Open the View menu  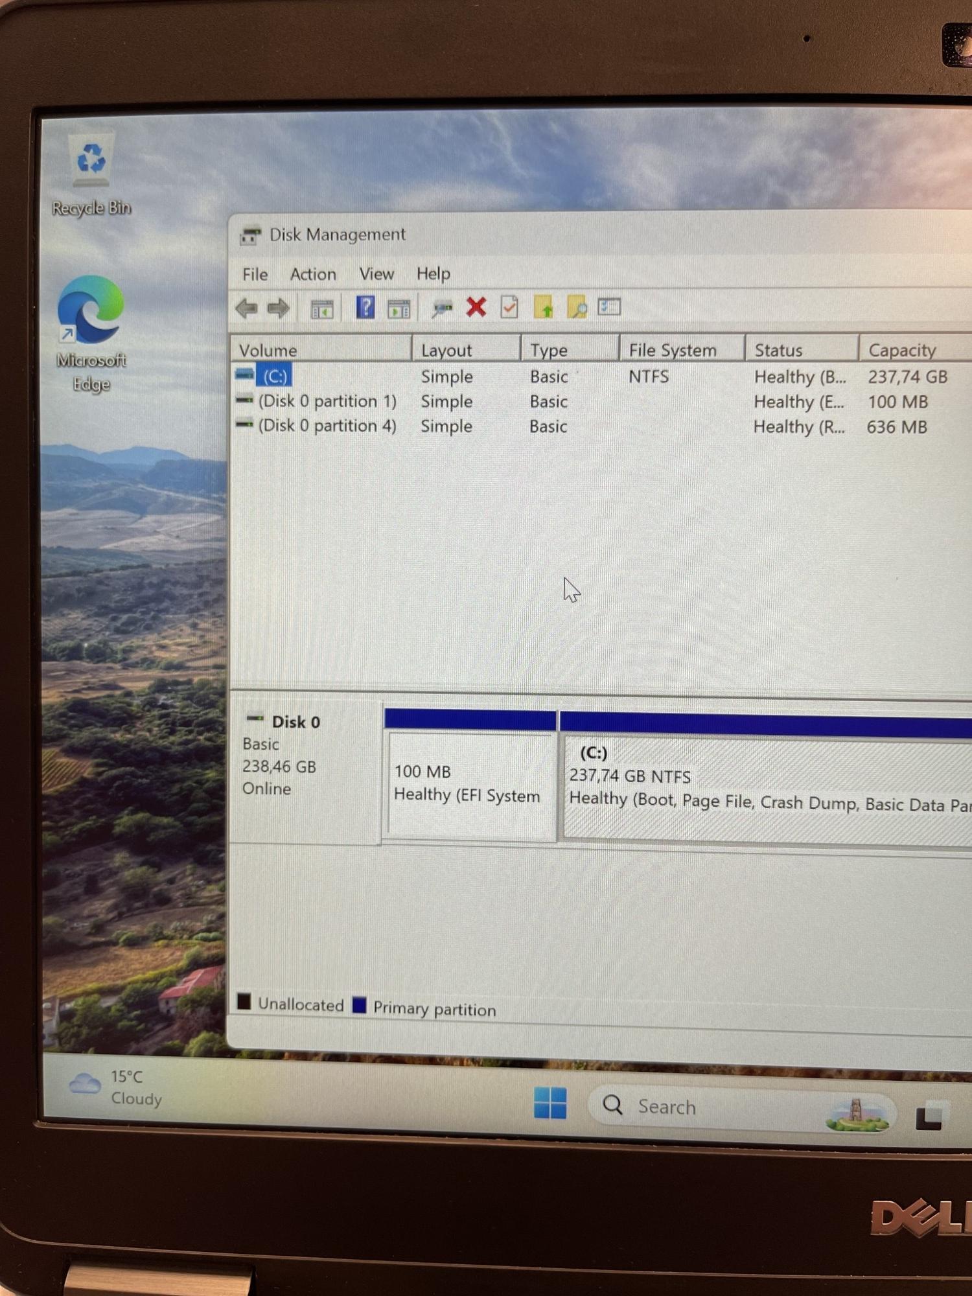[376, 274]
